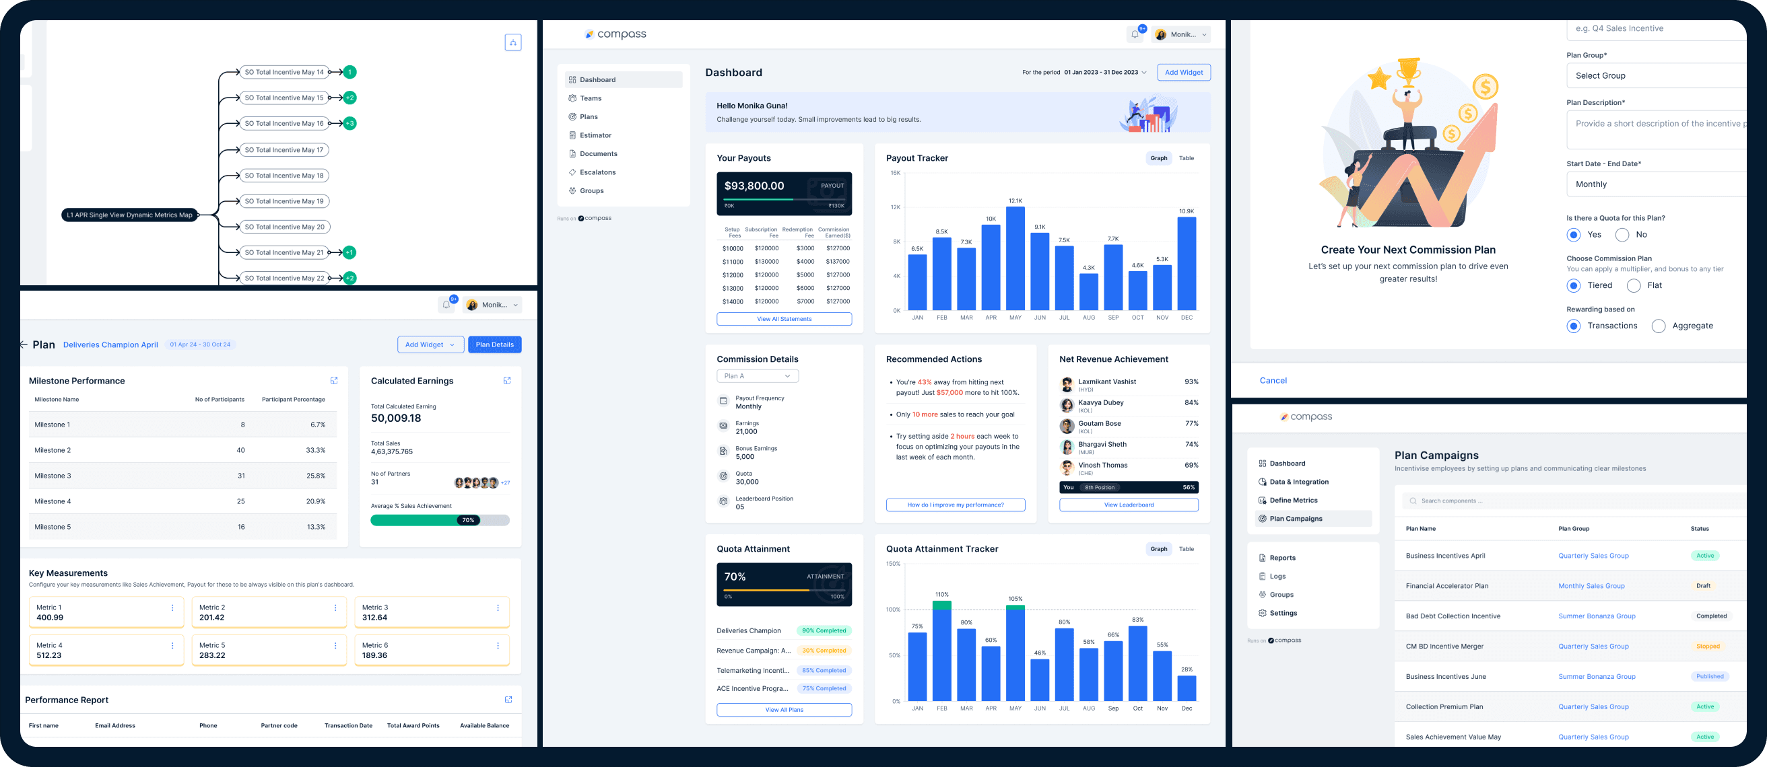The image size is (1767, 767).
Task: Click the notification bell in the Plan window header
Action: click(x=446, y=305)
